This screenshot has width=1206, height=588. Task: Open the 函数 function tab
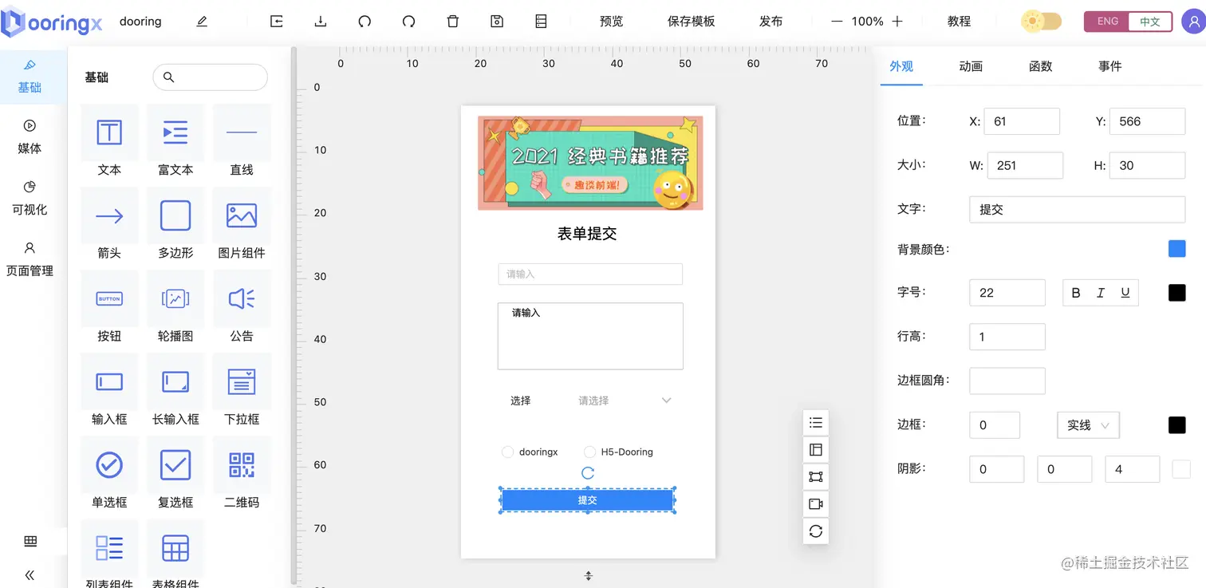(x=1041, y=66)
